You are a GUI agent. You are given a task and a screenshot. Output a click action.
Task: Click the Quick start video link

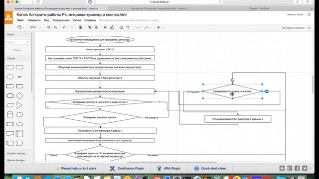[x=210, y=169]
